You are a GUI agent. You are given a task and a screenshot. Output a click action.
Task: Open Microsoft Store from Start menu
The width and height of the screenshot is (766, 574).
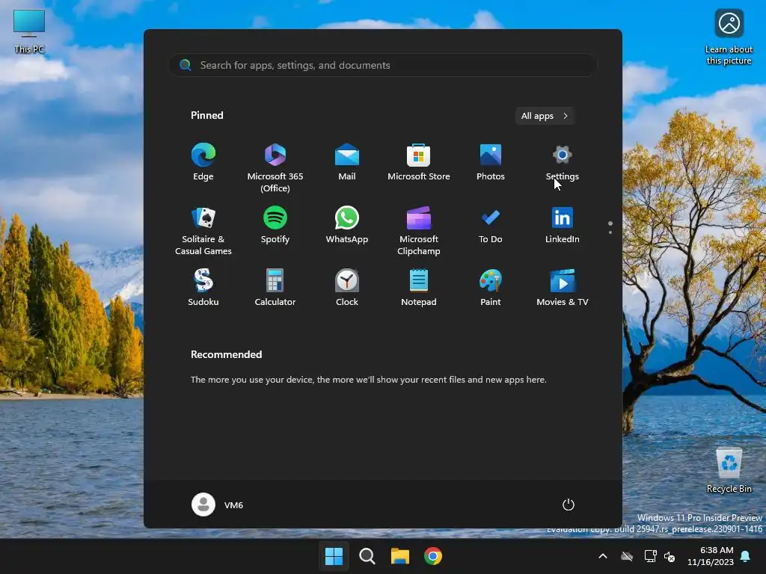click(x=419, y=162)
